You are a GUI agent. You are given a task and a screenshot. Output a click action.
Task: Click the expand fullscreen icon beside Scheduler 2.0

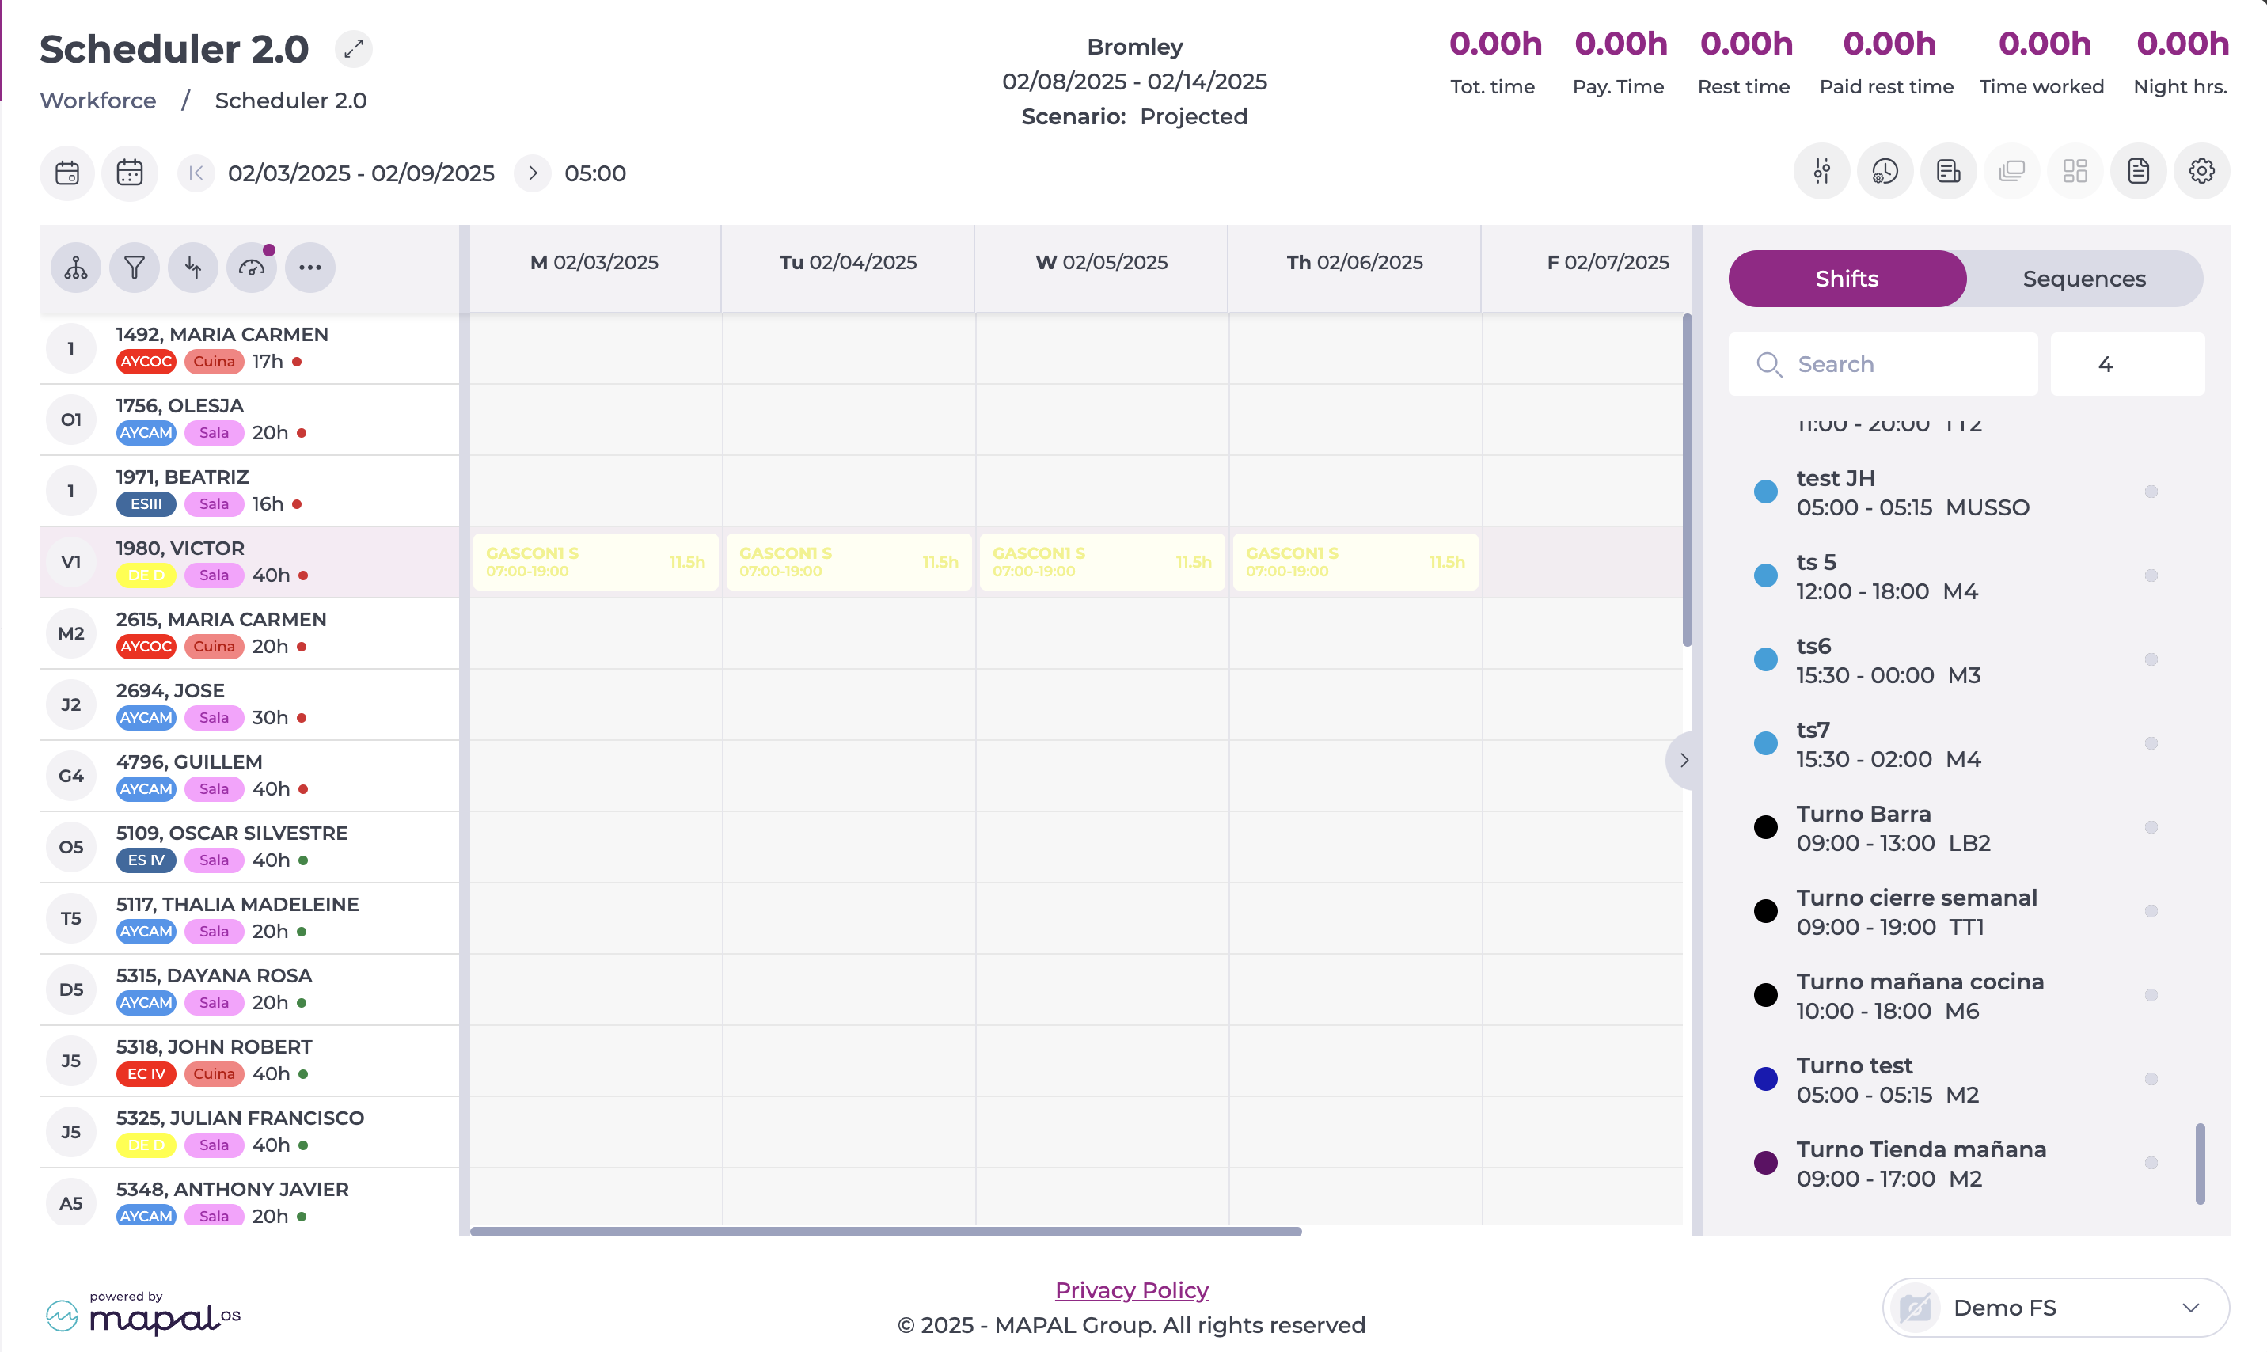[353, 48]
